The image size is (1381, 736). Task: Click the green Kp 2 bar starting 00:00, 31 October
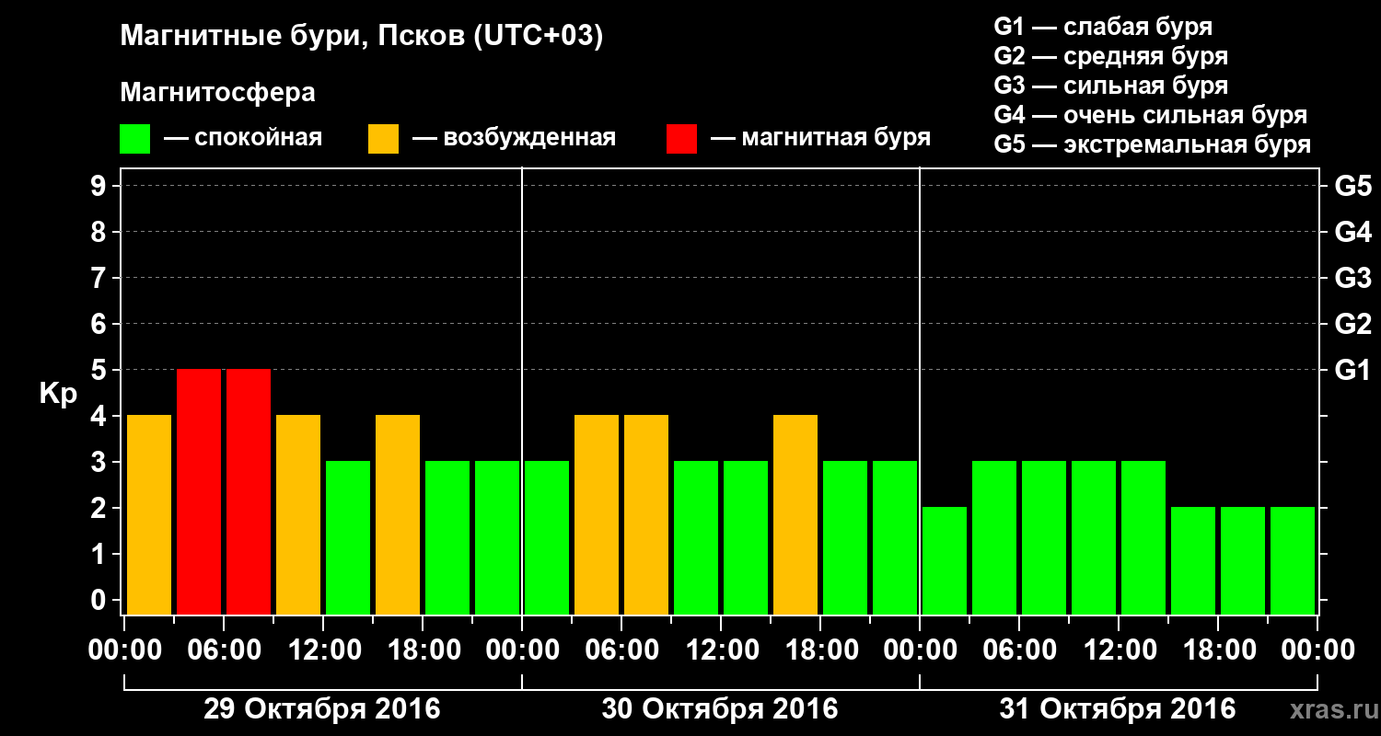945,560
